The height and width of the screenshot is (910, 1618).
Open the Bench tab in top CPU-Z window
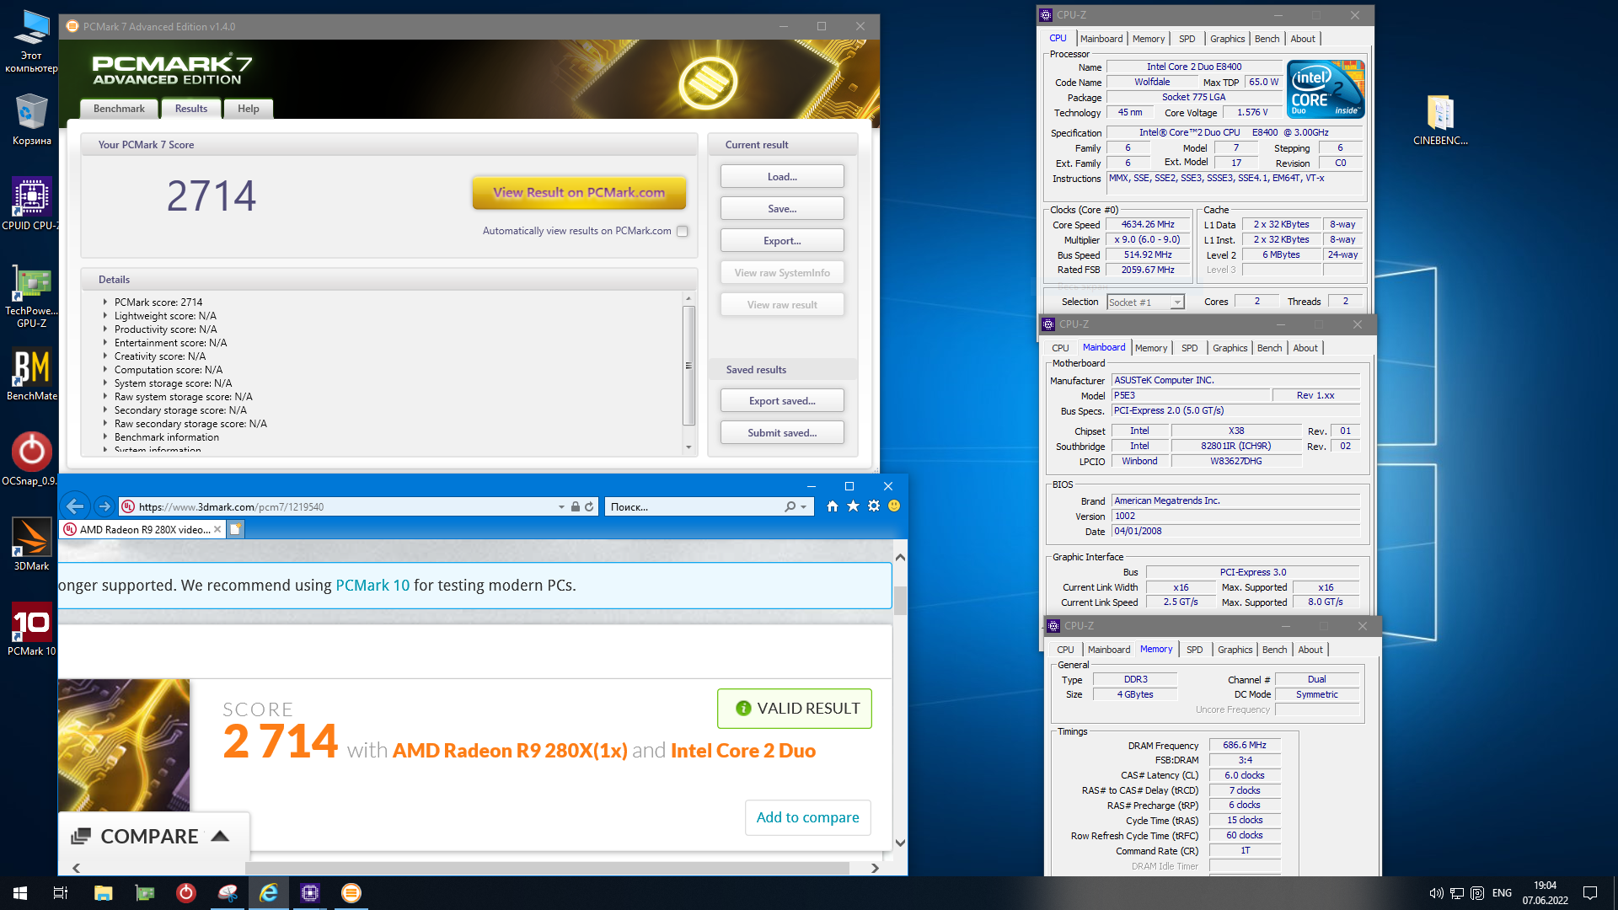tap(1267, 39)
